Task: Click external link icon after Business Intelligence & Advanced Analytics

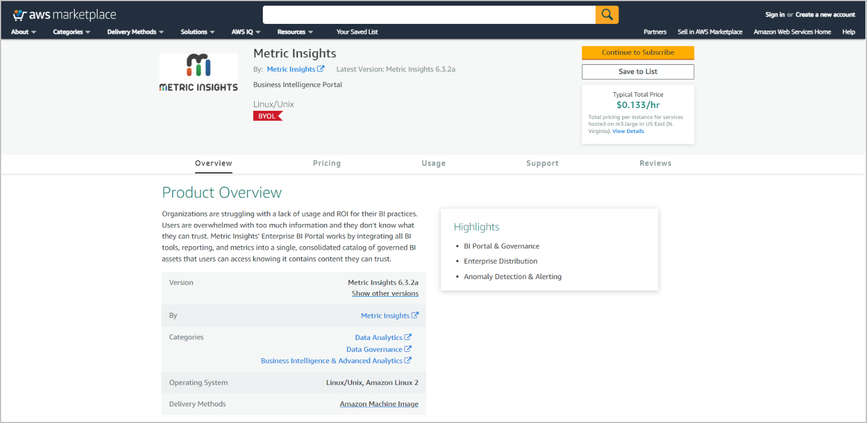Action: (x=408, y=360)
